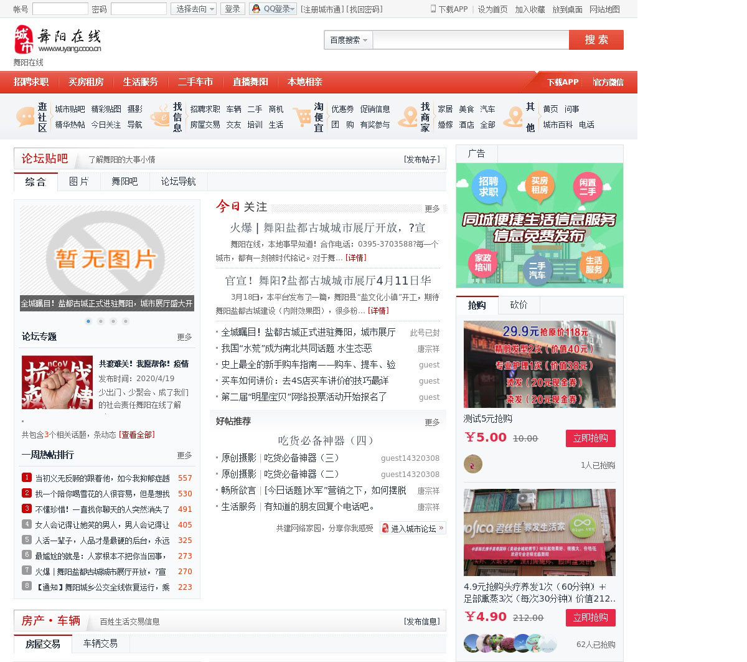Open the 君丝佳养发生活家 deal image
Screen dimensions: 747x662
click(540, 532)
